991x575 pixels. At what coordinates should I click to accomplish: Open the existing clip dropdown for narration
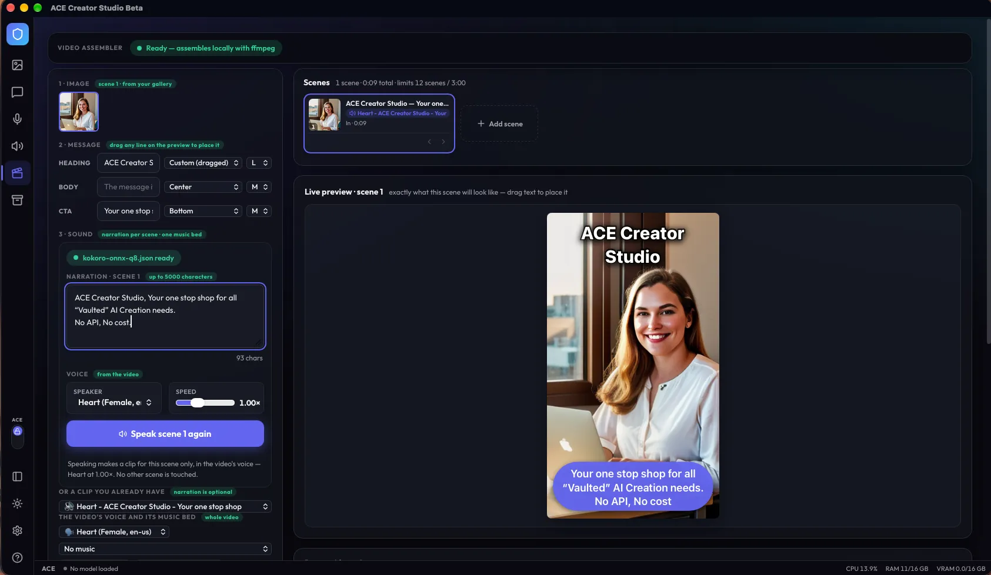coord(165,507)
